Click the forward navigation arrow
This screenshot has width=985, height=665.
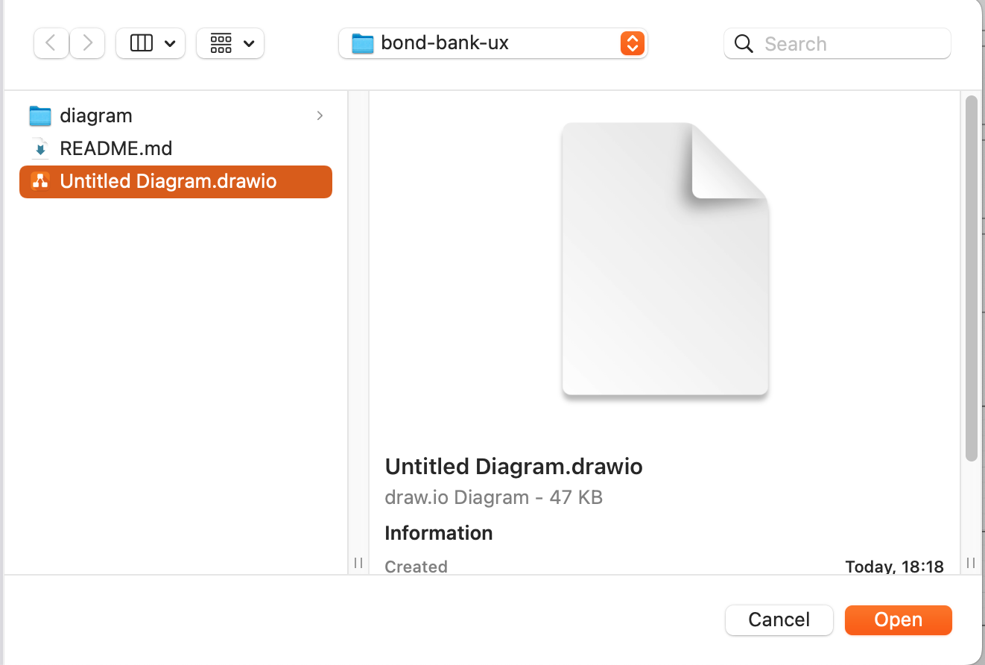[x=87, y=42]
